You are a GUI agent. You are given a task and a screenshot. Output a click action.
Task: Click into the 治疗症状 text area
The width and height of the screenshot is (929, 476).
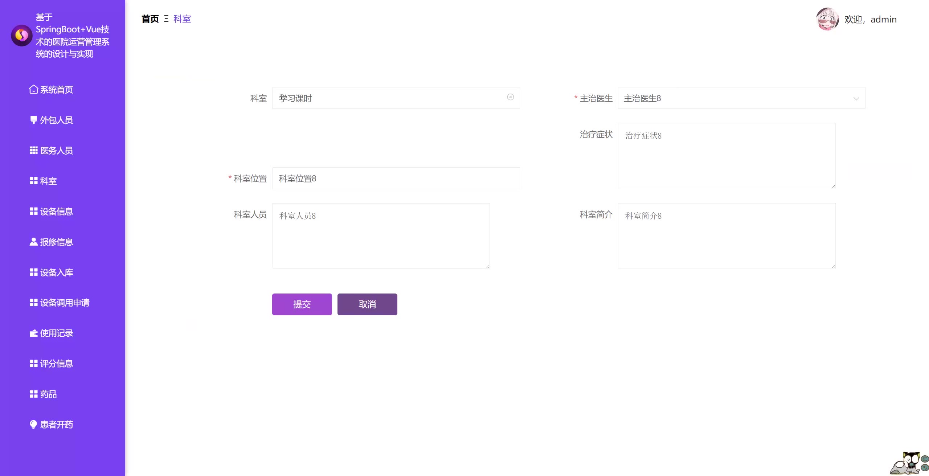[x=727, y=156]
